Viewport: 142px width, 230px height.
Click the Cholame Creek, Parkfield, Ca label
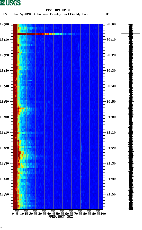pyautogui.click(x=61, y=14)
